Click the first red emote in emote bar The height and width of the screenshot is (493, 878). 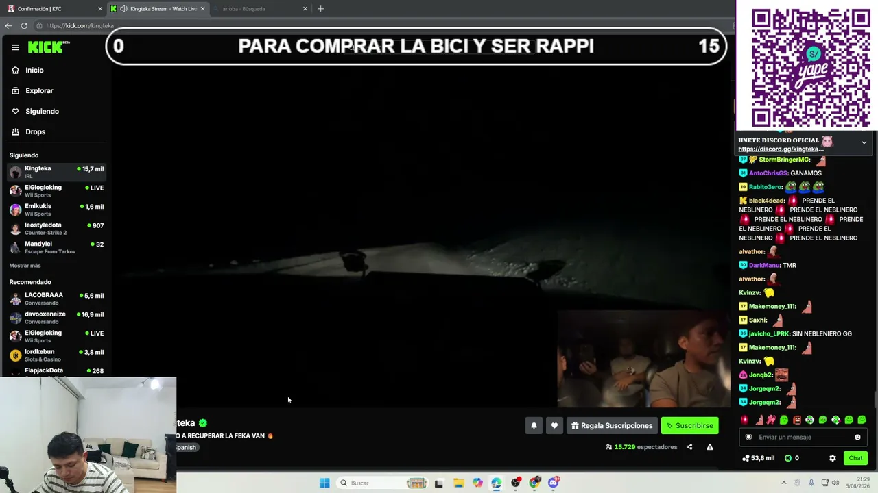click(x=745, y=420)
